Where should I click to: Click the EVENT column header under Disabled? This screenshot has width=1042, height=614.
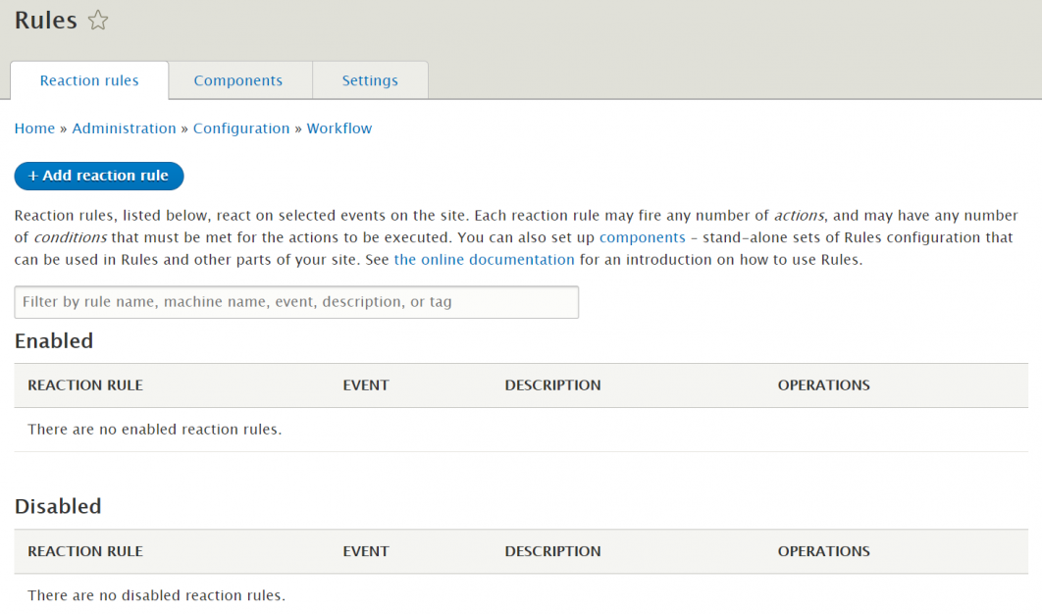click(x=365, y=551)
